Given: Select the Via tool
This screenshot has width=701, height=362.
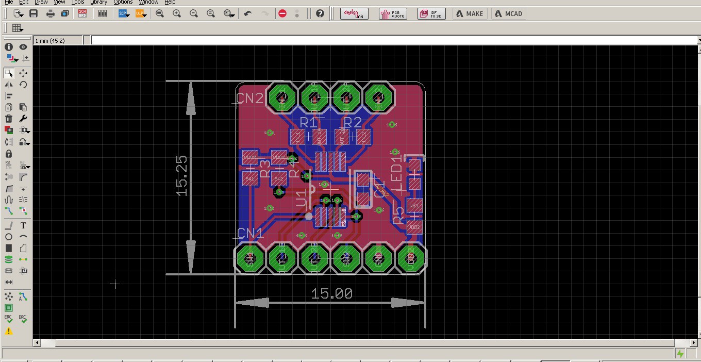Looking at the screenshot, I should click(x=9, y=259).
